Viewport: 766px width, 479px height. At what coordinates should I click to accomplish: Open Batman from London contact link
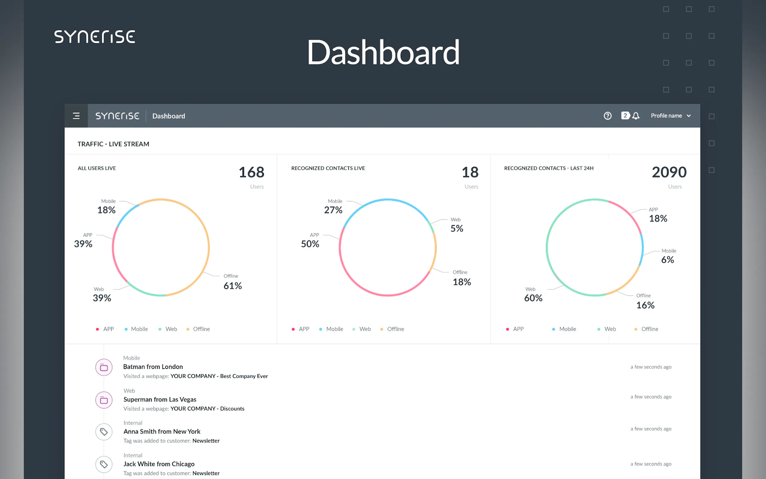tap(153, 367)
